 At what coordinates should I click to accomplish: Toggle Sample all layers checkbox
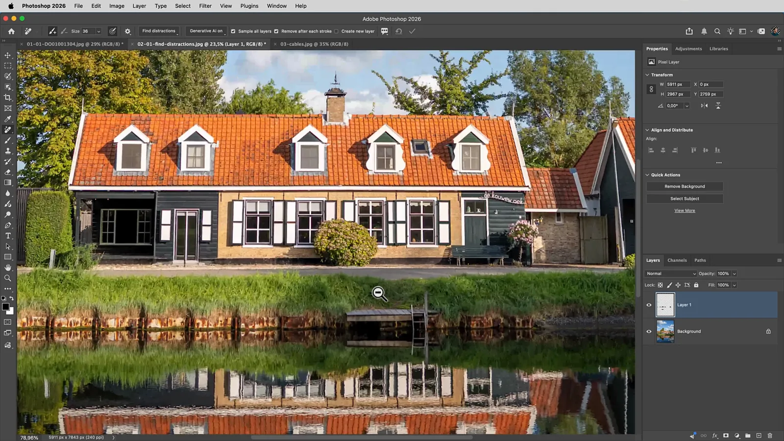tap(233, 31)
